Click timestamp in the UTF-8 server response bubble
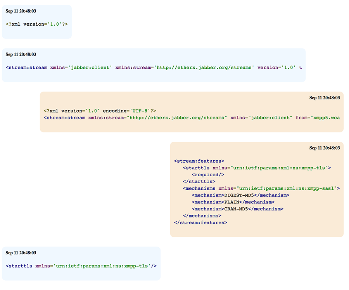Screen dimensions: 349x290 coord(324,98)
